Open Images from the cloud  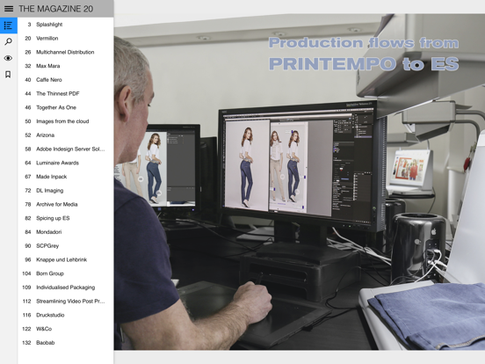pos(66,121)
